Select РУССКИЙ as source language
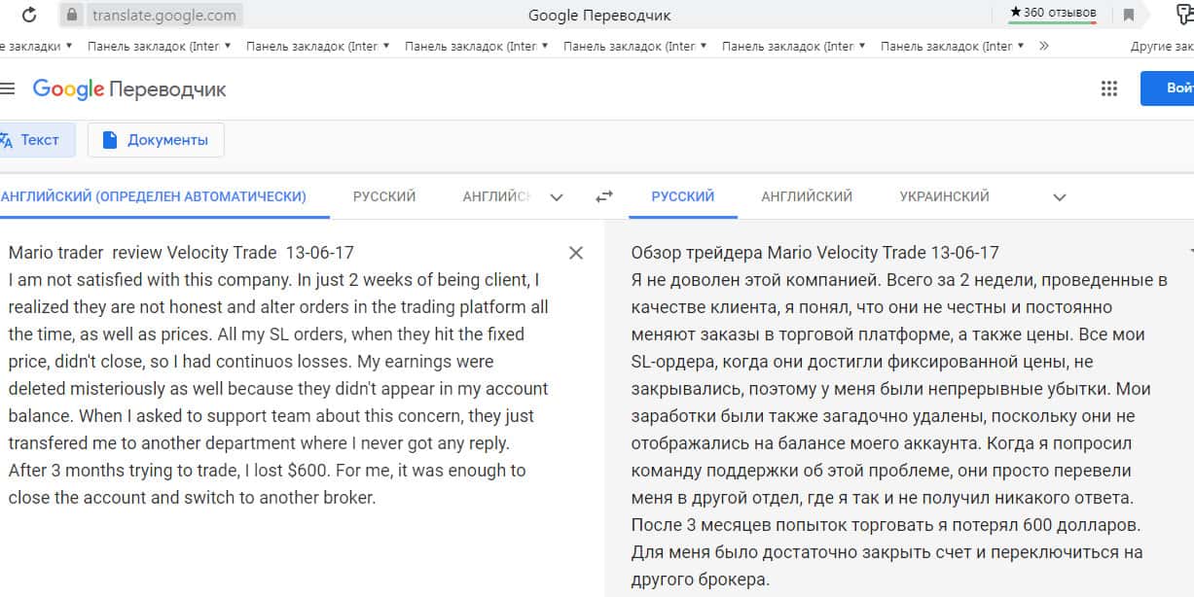 point(384,196)
